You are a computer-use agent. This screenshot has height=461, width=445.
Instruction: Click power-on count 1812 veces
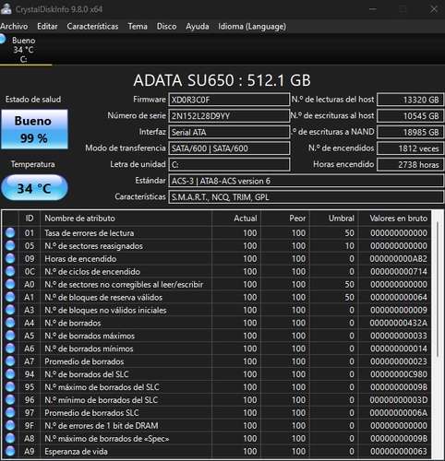coord(410,148)
